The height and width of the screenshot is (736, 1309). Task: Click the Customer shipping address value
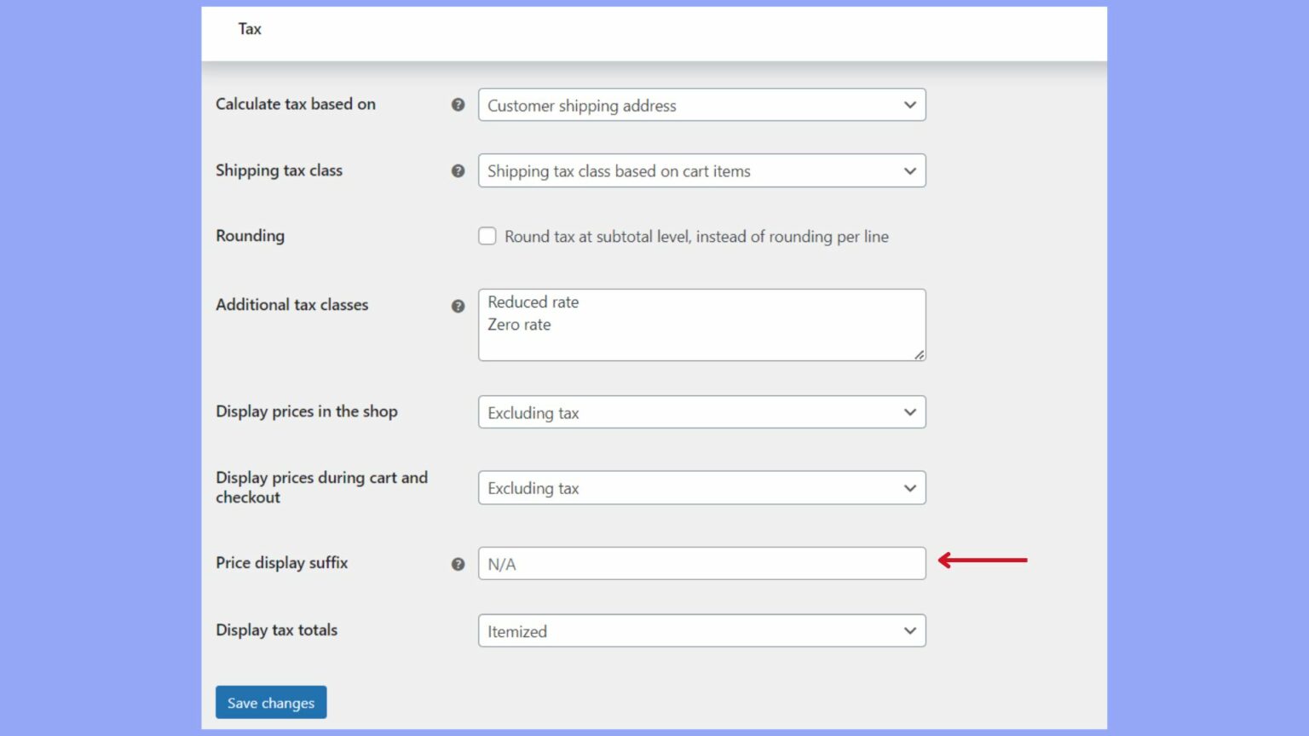click(x=580, y=106)
